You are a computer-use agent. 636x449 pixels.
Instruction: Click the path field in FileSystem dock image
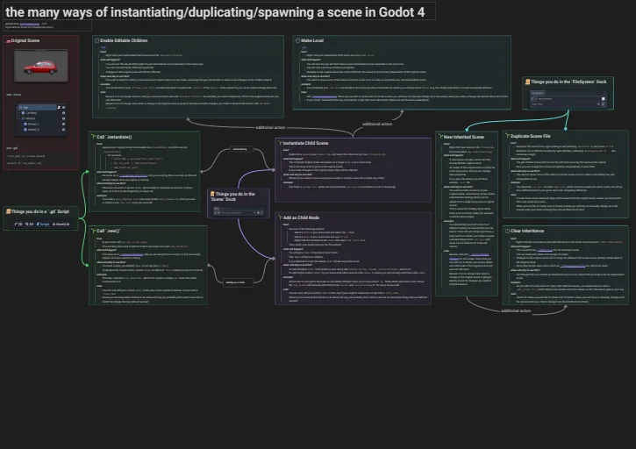[x=568, y=98]
